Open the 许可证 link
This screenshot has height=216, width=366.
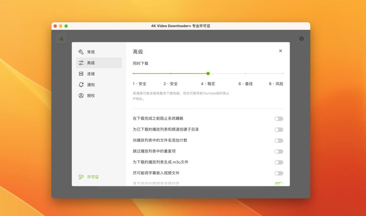(x=93, y=177)
